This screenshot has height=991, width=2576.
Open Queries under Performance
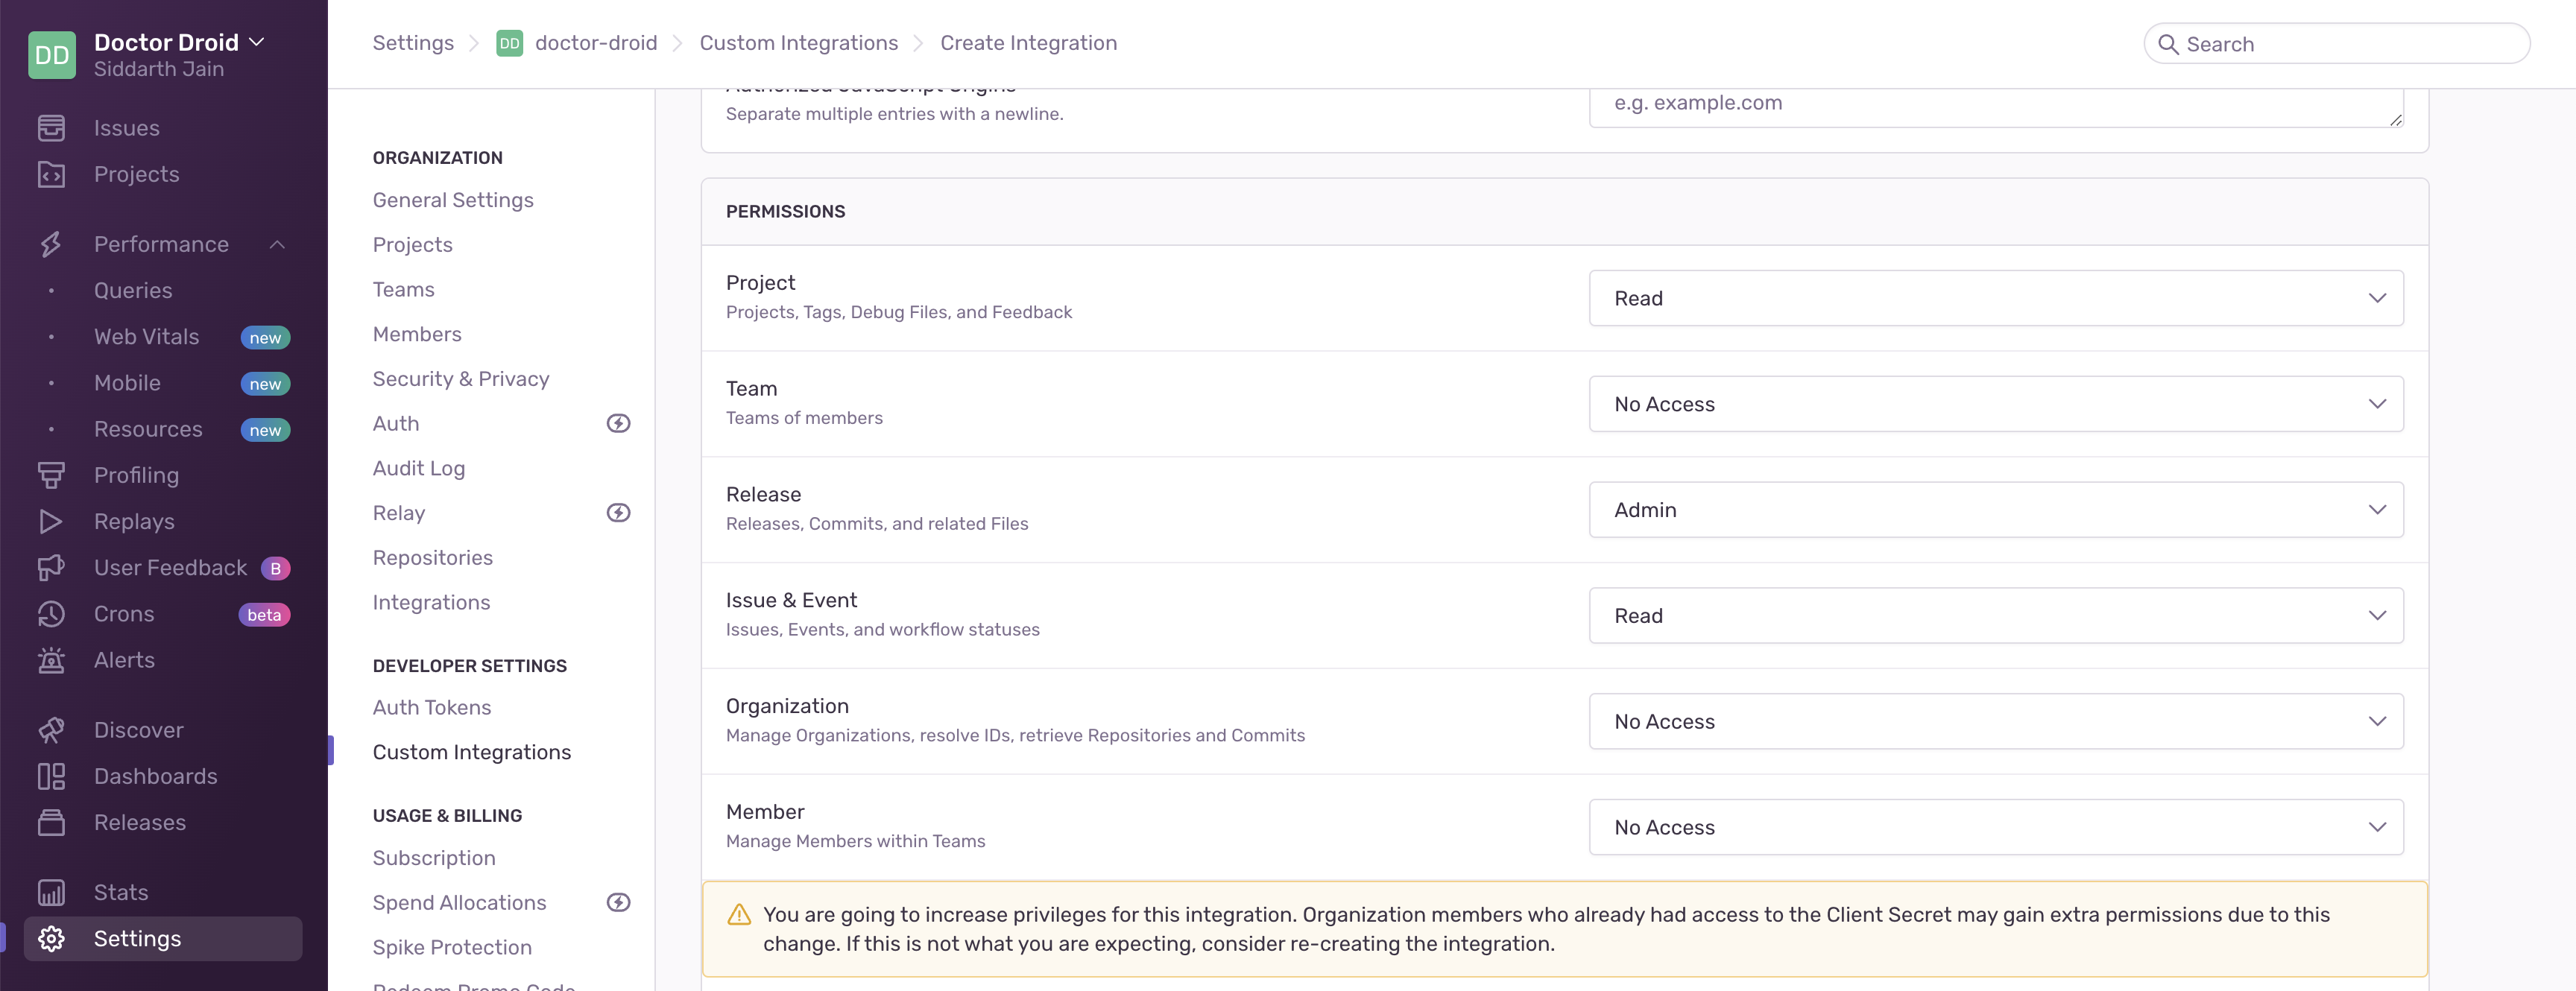pos(133,290)
